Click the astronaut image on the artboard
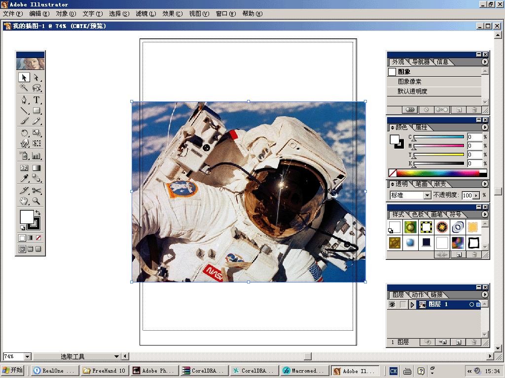The image size is (505, 378). [249, 191]
